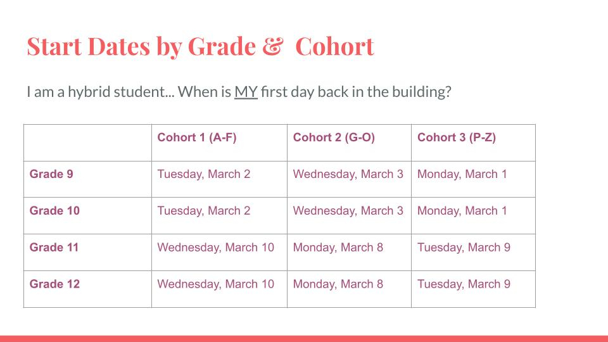Select Grade 11 Cohort 1 date cell
608x342 pixels.
pyautogui.click(x=216, y=248)
